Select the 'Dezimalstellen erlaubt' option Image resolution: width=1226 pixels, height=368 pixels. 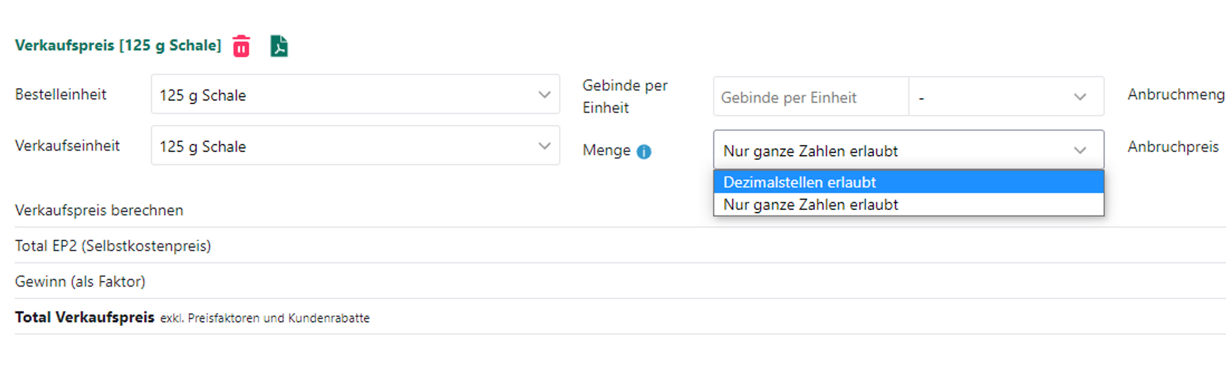point(800,182)
